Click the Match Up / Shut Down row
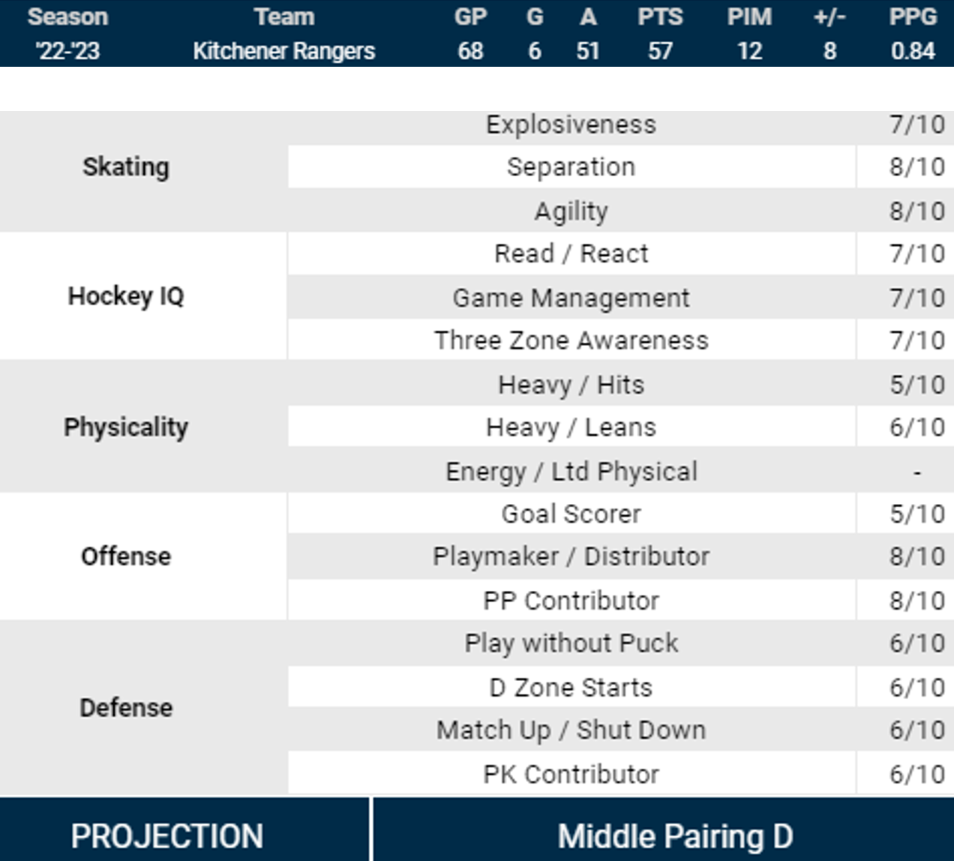Image resolution: width=954 pixels, height=861 pixels. click(x=571, y=730)
